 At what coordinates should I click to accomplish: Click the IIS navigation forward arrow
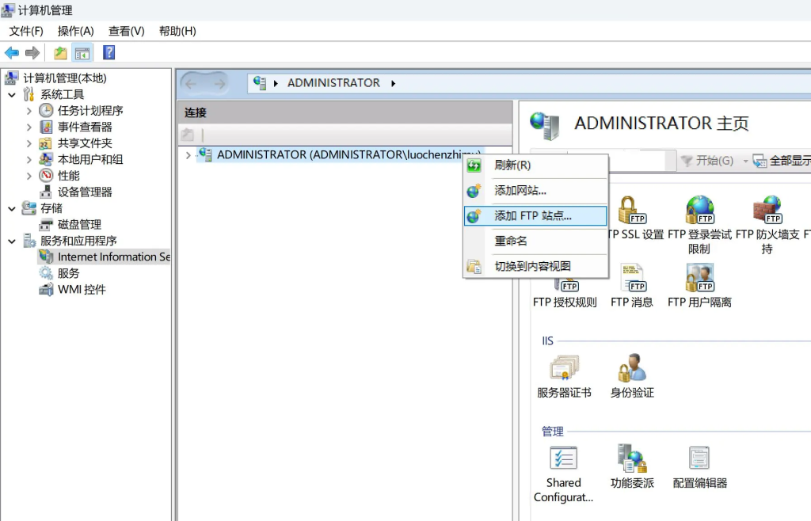click(x=219, y=83)
